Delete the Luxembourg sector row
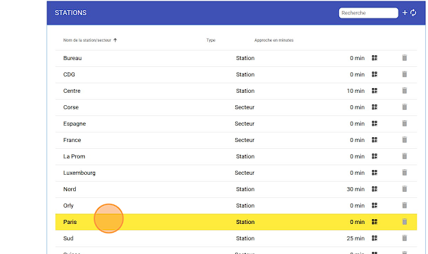 405,173
